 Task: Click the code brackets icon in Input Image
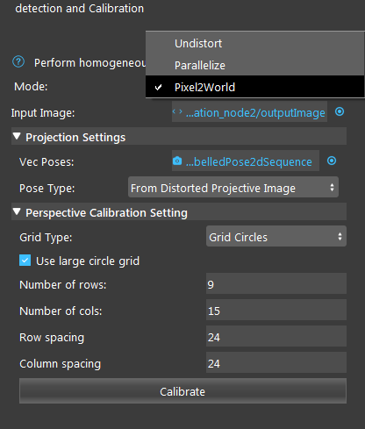point(177,111)
